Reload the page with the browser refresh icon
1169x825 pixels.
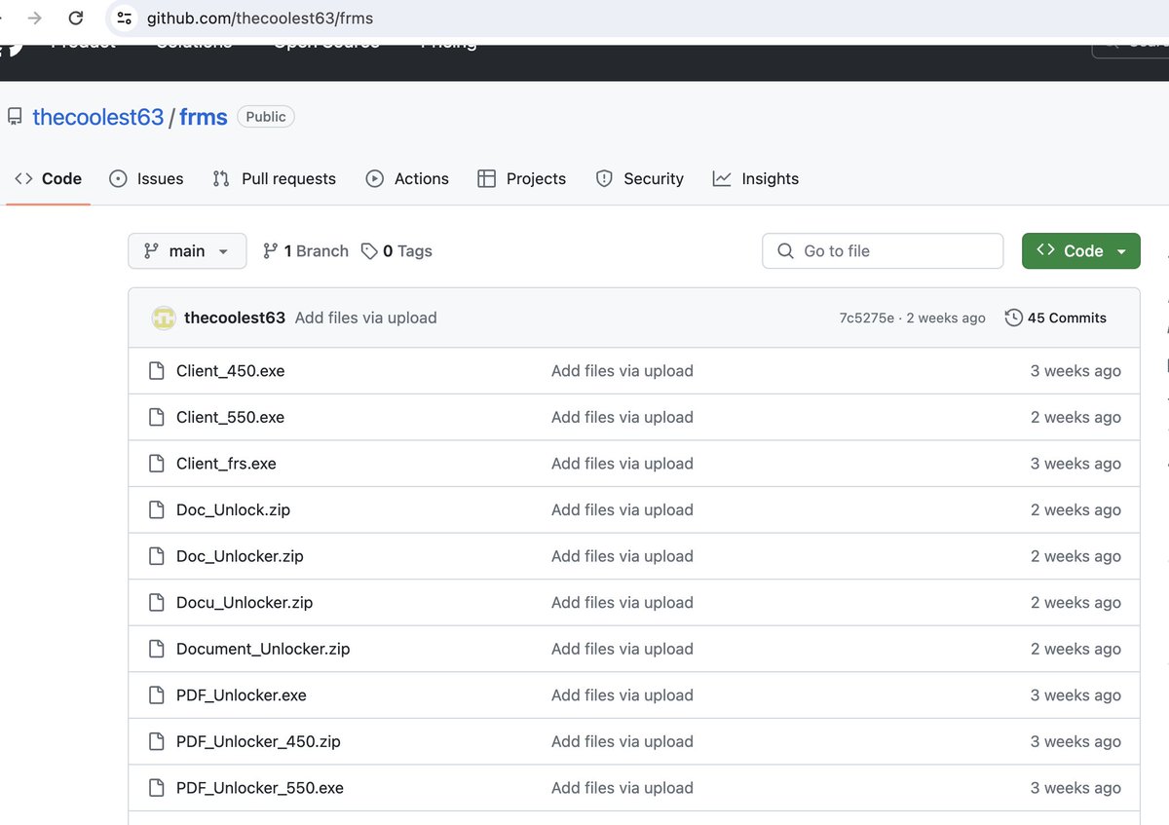tap(76, 18)
